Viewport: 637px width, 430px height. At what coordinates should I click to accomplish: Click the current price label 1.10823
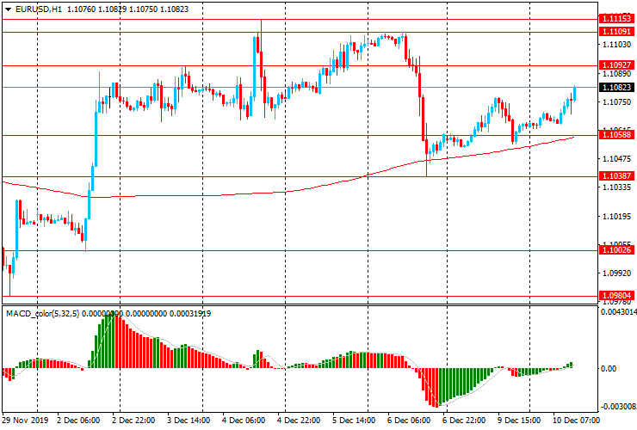coord(616,88)
